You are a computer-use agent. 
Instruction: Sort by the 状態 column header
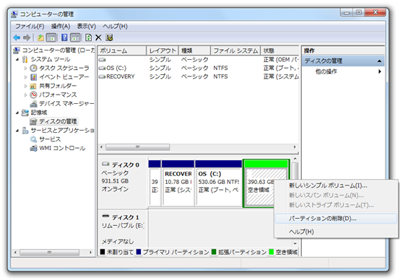point(279,51)
